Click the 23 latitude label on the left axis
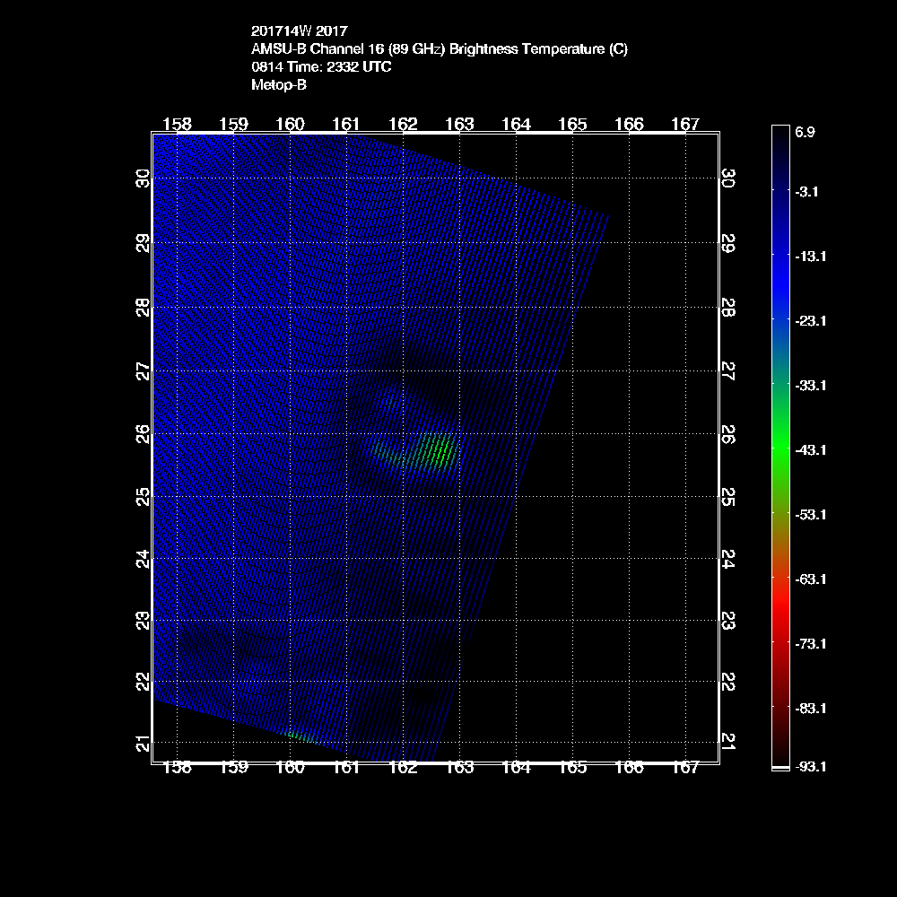Viewport: 897px width, 897px height. (142, 620)
